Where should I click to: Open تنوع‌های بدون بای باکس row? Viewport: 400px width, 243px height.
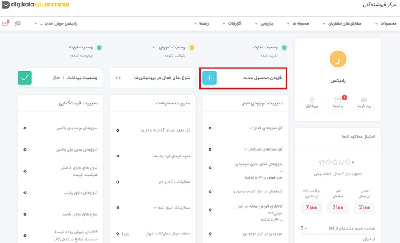click(x=61, y=150)
